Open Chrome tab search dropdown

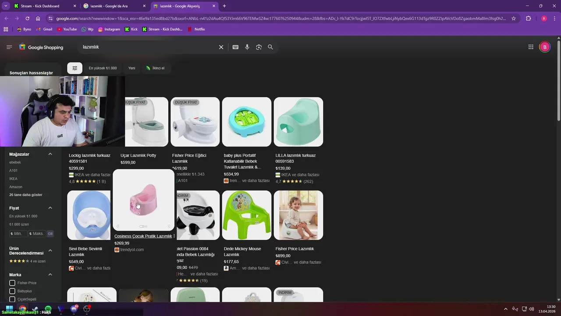click(6, 6)
